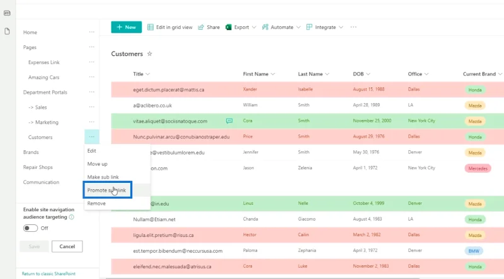Click the Automate flow icon
Image resolution: width=504 pixels, height=279 pixels.
pyautogui.click(x=265, y=27)
